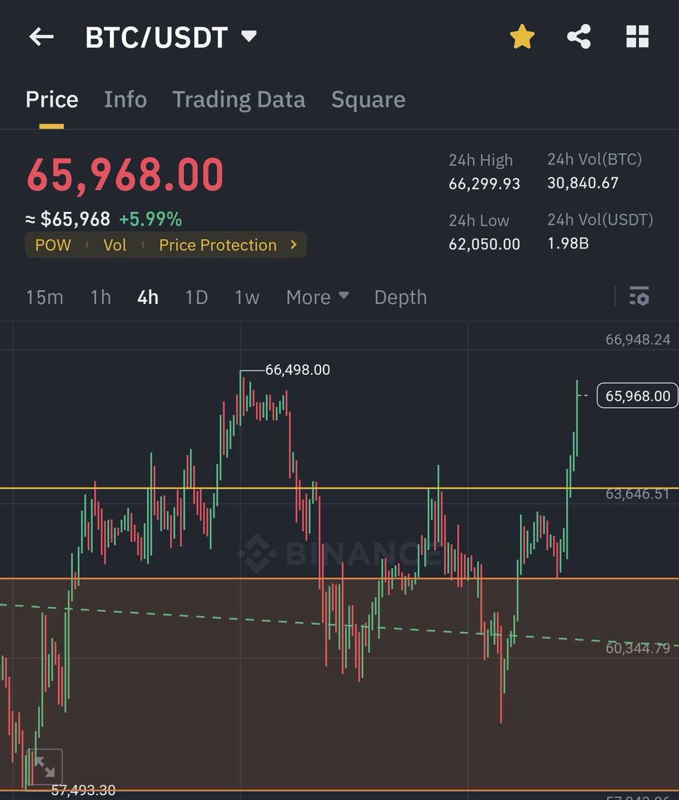
Task: Expand chart to fullscreen with arrows icon
Action: coord(45,767)
